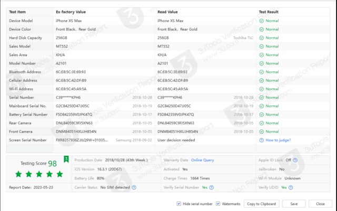Close the verification report dialog
Viewport: 337px width, 211px height.
click(x=320, y=204)
